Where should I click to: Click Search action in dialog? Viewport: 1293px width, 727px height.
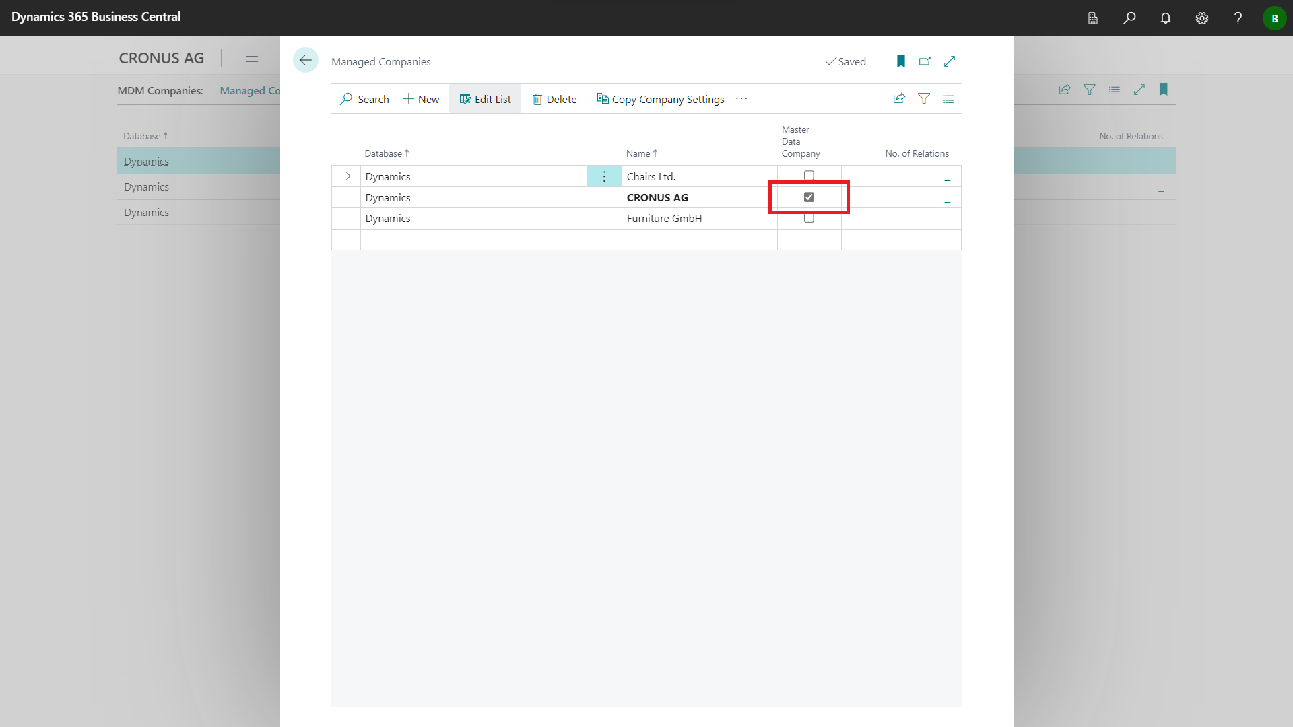(364, 99)
